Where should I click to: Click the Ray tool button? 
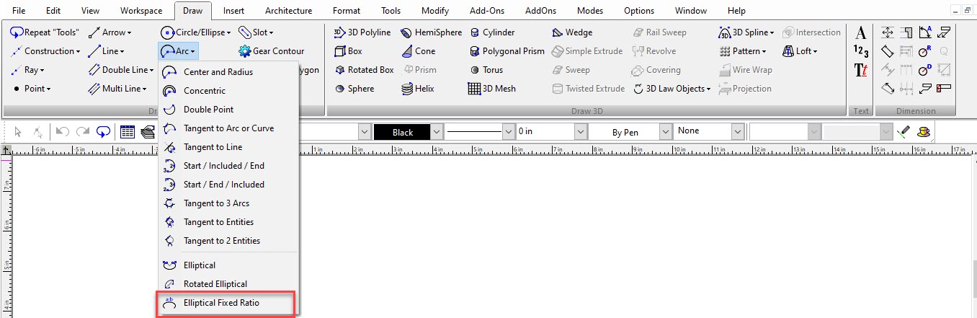[28, 70]
